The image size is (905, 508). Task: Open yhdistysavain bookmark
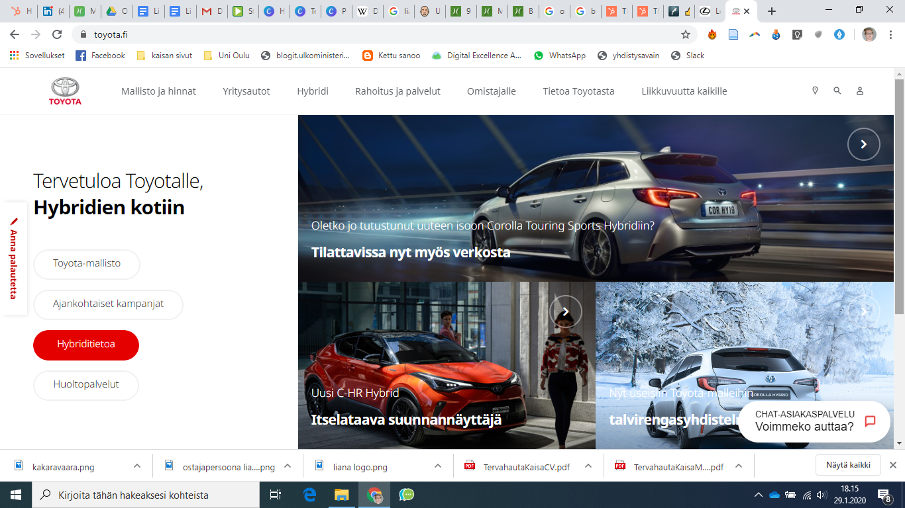(x=628, y=56)
